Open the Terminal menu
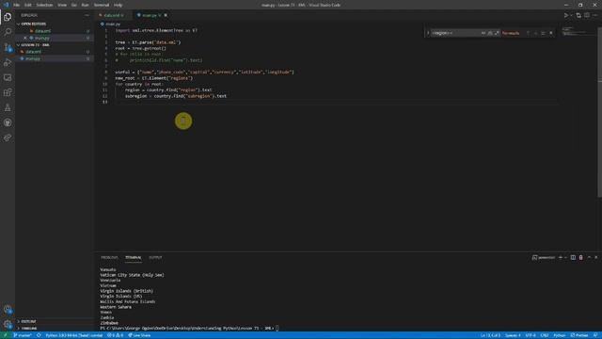This screenshot has width=602, height=339. pos(102,5)
